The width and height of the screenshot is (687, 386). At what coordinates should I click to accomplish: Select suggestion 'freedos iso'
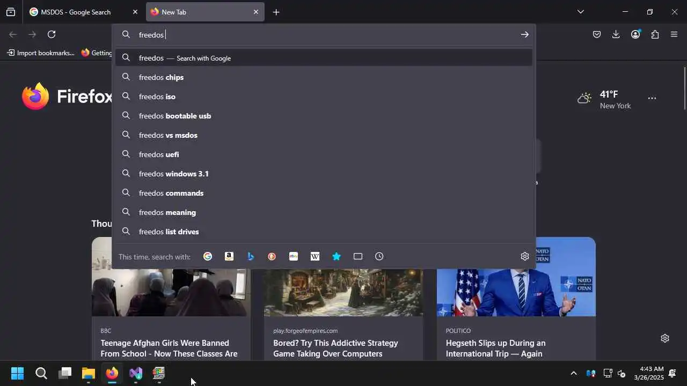[324, 96]
